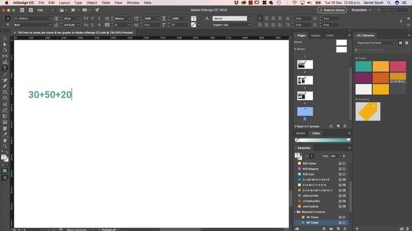Select the Note tool
This screenshot has width=412, height=231.
tap(5, 128)
